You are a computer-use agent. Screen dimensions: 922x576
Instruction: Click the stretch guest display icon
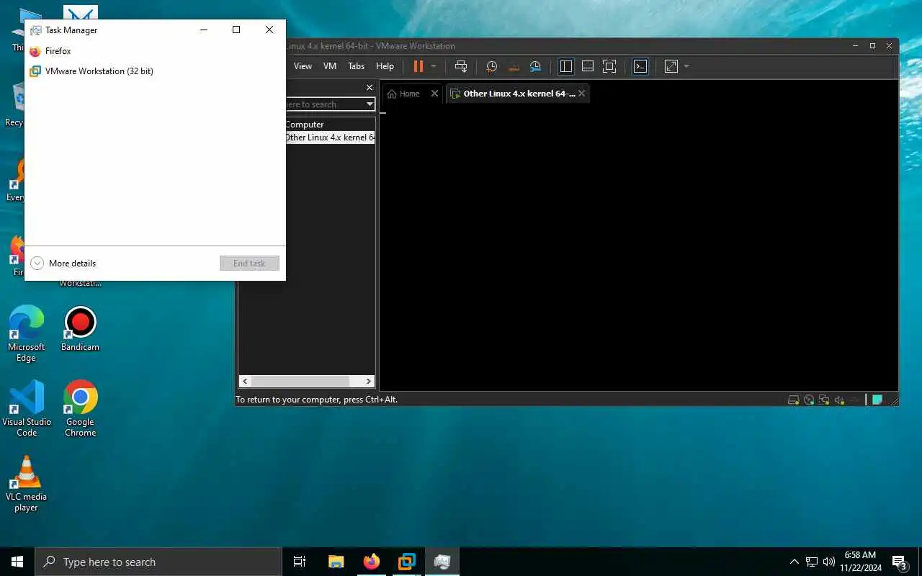coord(671,66)
